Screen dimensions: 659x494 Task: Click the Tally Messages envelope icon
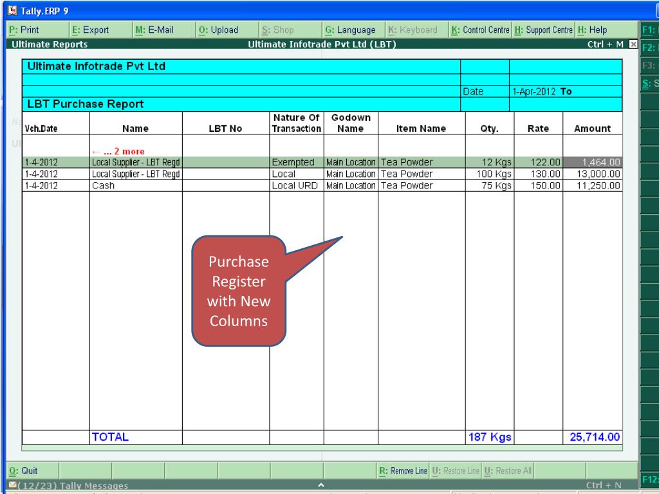pos(13,485)
